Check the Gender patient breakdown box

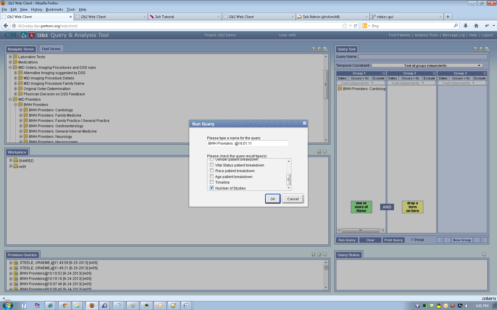coord(212,159)
